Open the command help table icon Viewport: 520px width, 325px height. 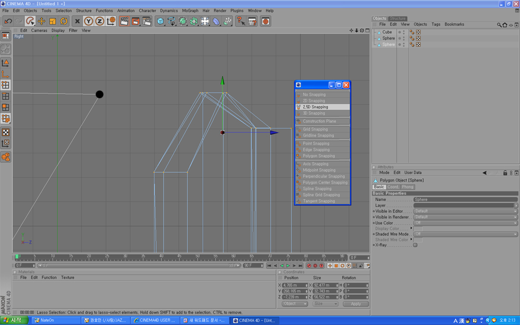pyautogui.click(x=252, y=21)
